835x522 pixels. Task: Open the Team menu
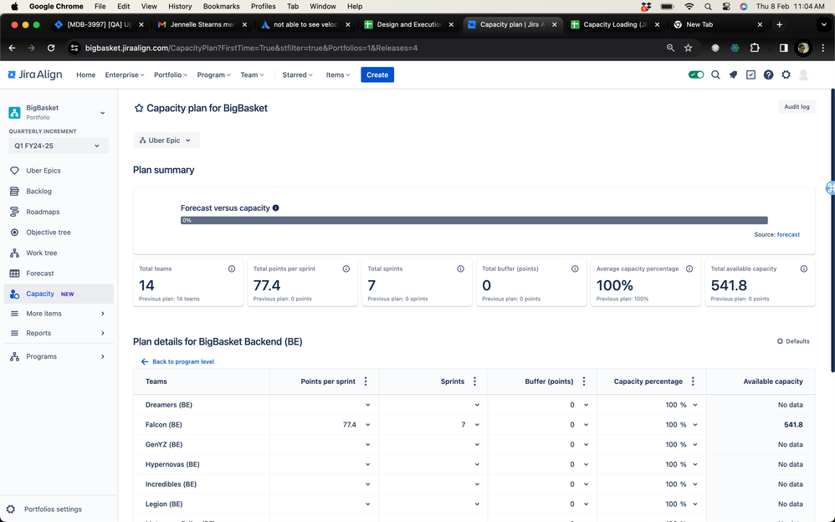click(252, 75)
